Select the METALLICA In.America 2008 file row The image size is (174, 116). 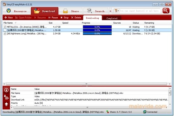(87, 27)
